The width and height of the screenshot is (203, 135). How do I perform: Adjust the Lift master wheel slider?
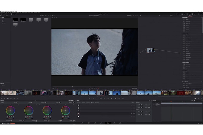(x=10, y=118)
